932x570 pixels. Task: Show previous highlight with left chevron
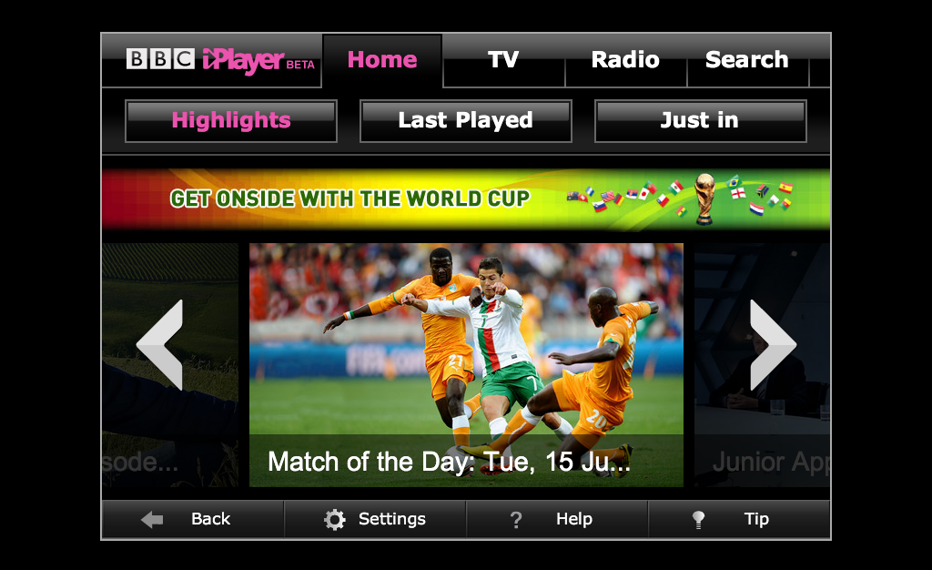click(160, 344)
